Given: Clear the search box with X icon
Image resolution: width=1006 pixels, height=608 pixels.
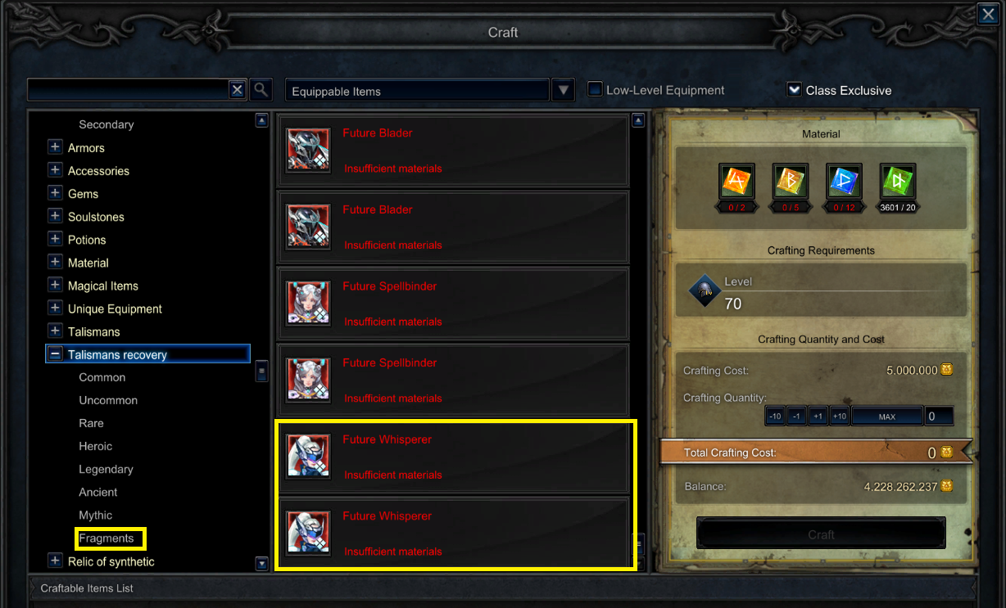Looking at the screenshot, I should [x=237, y=90].
